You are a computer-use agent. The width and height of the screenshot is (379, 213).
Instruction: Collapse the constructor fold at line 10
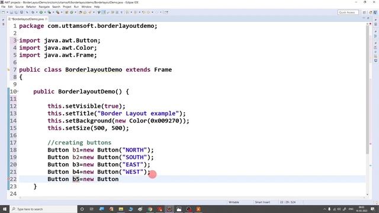18,91
